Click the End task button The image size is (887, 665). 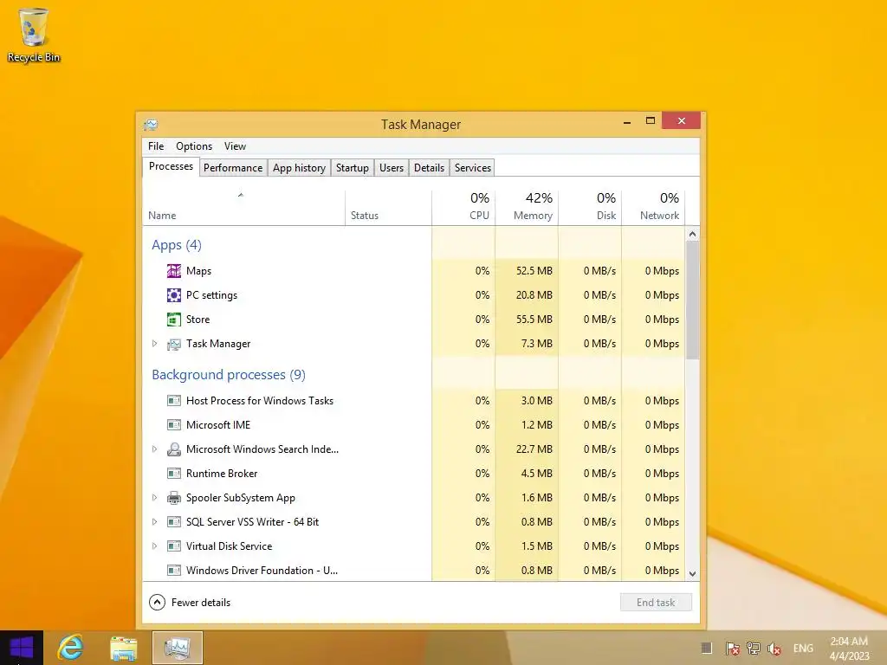(656, 603)
